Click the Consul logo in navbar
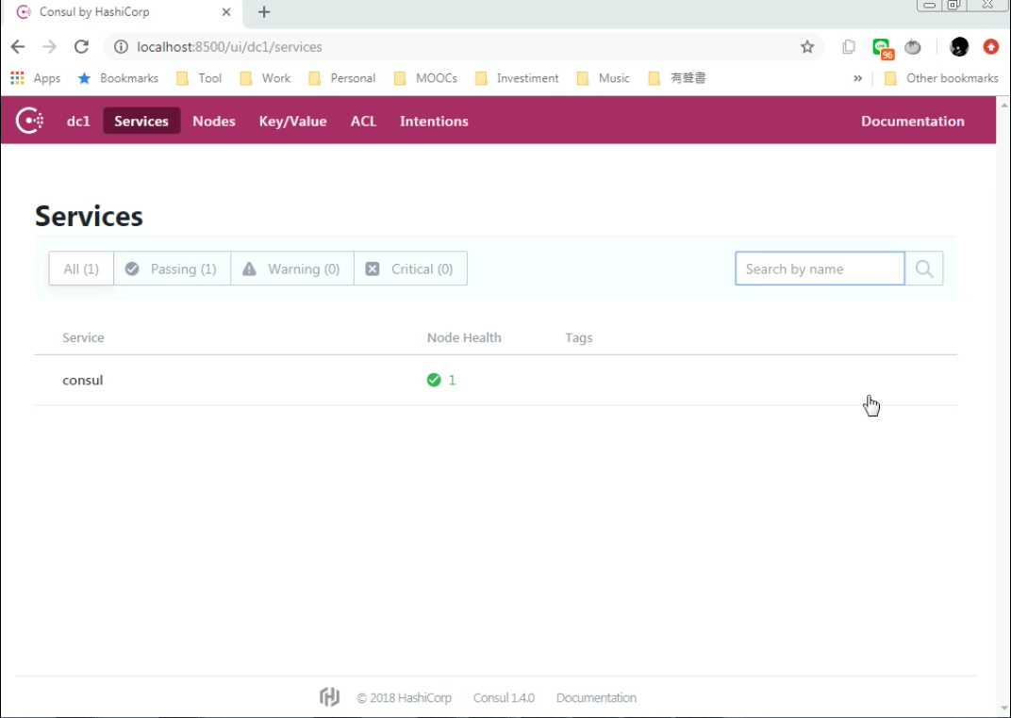The height and width of the screenshot is (718, 1011). (29, 121)
